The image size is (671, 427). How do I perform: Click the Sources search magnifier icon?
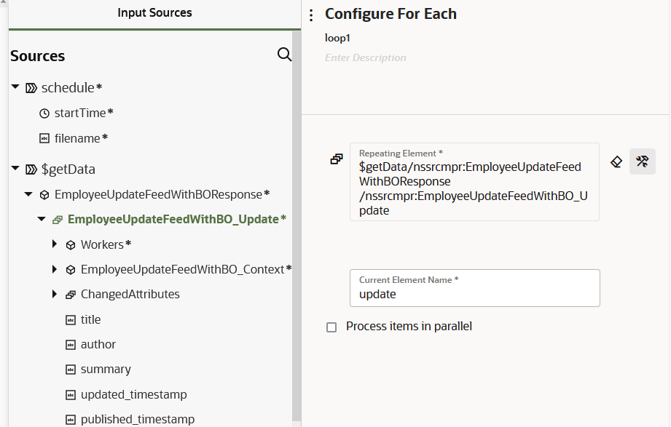284,55
